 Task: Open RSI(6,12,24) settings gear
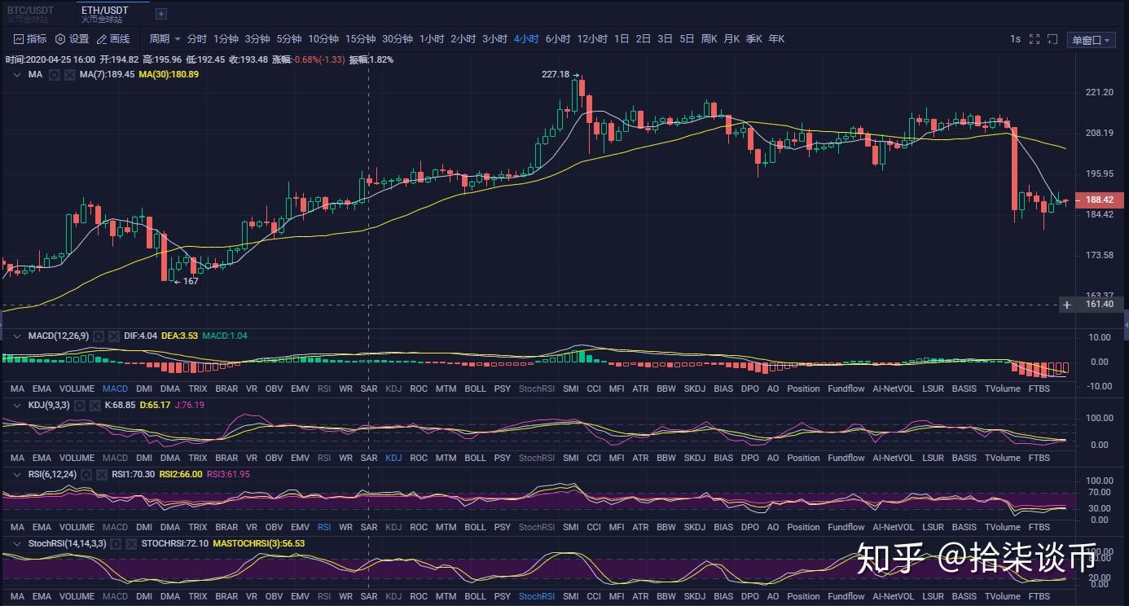pyautogui.click(x=86, y=474)
